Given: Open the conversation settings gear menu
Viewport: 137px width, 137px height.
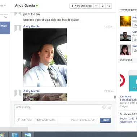Looking at the screenshot, I should 102,6.
